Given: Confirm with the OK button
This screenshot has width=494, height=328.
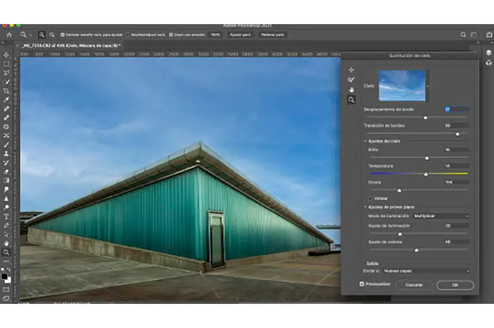Looking at the screenshot, I should click(x=455, y=285).
